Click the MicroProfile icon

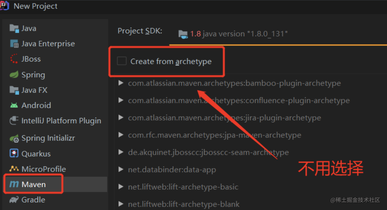click(14, 169)
